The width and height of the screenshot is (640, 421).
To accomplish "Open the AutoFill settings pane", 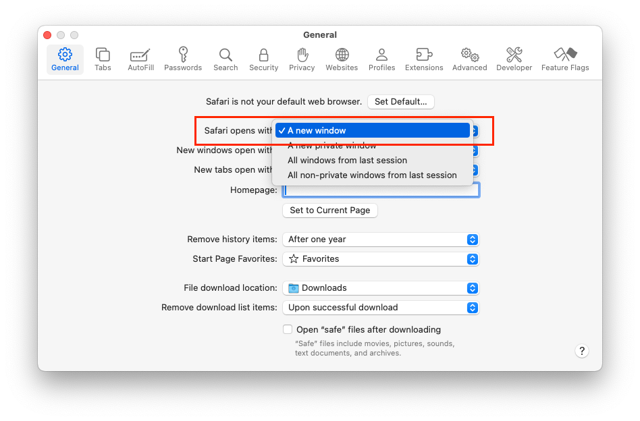I will coord(140,59).
